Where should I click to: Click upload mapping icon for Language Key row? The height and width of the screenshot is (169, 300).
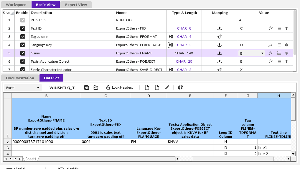coord(219,45)
